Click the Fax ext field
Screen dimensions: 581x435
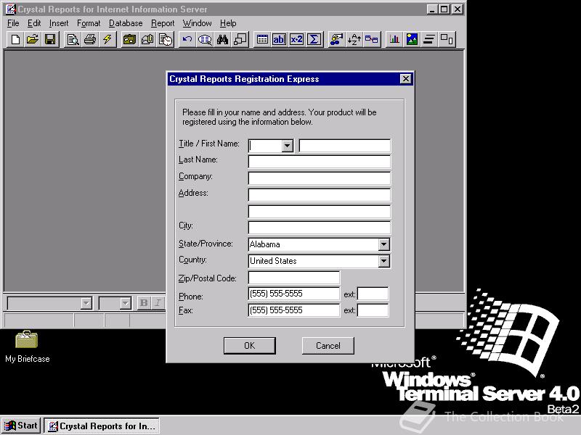coord(373,310)
